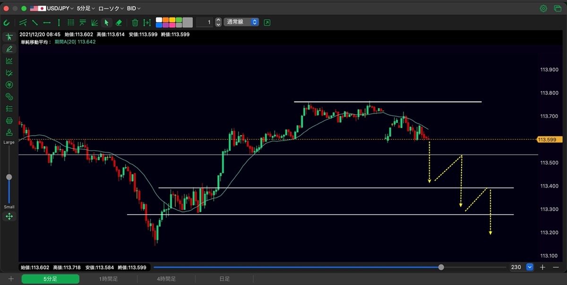Toggle the arrow pointer selection mode
Screen dimensions: 567x285
(x=107, y=22)
